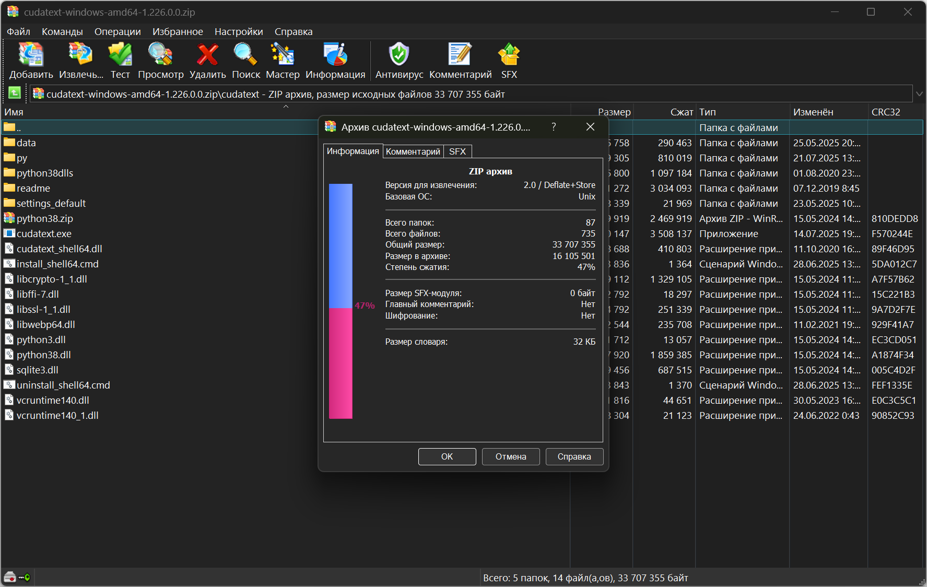Open the Файл menu

tap(18, 31)
